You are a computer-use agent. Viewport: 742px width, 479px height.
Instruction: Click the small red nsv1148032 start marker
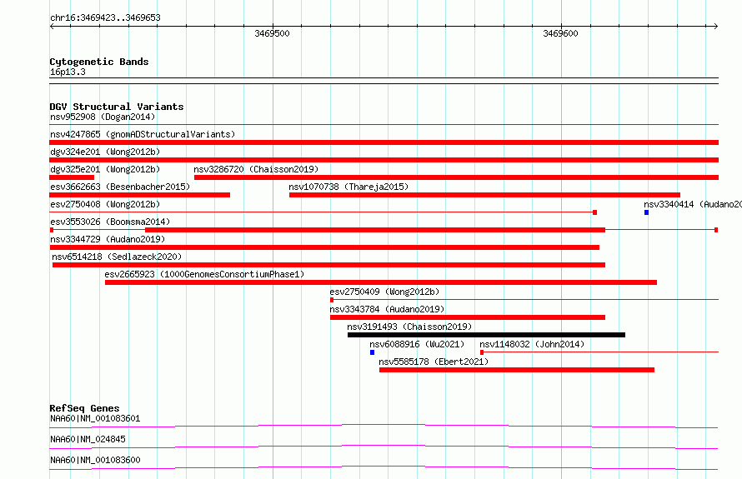(x=482, y=352)
